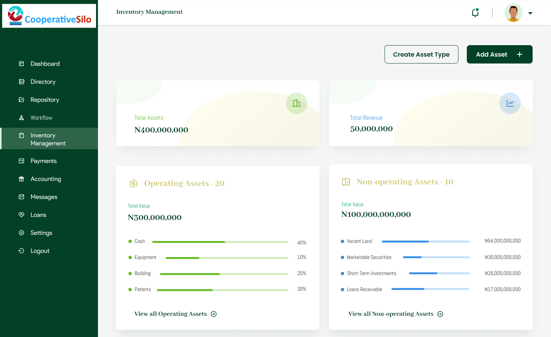Open the Repository menu item
Screen dimensions: 551x337
tap(45, 100)
